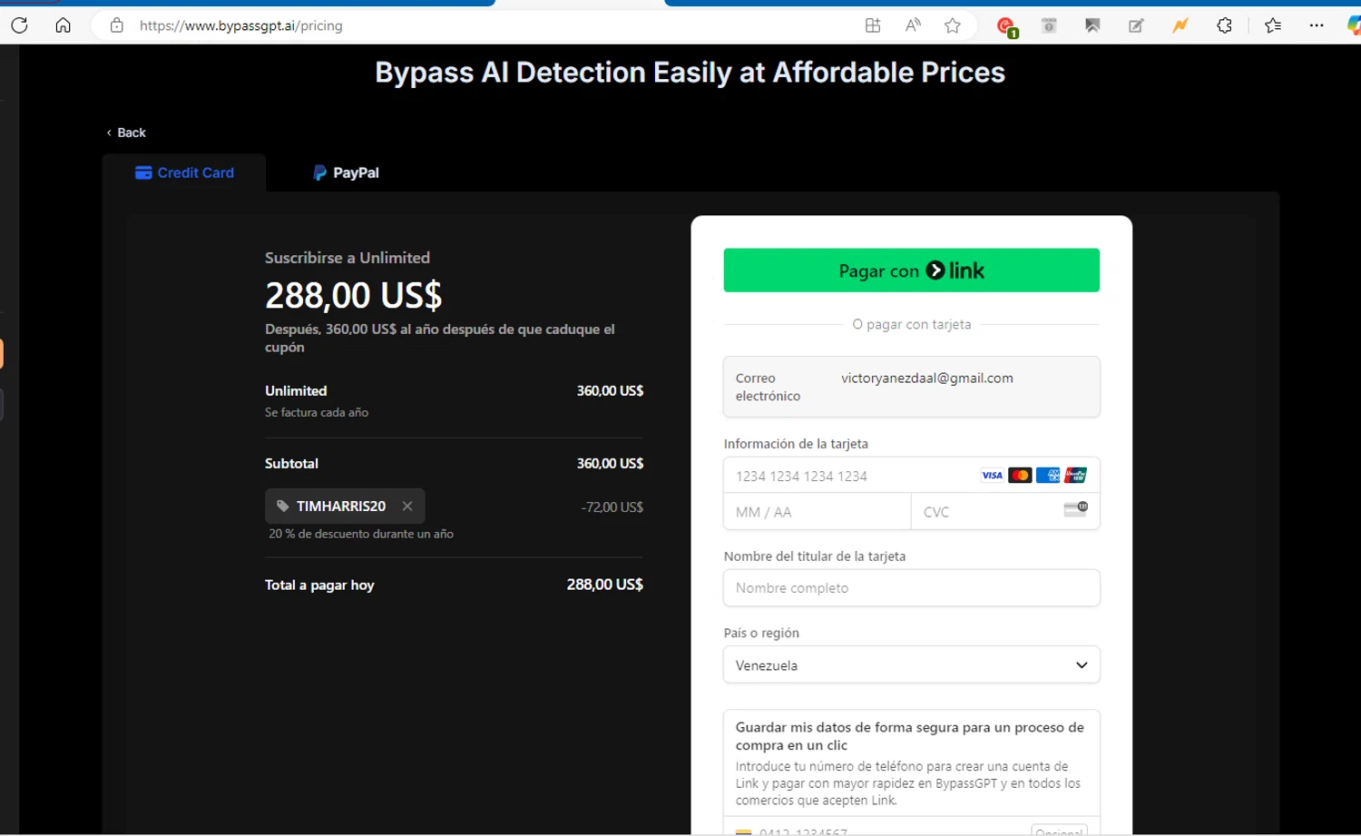Click the page heading Bypass AI Detection
This screenshot has width=1361, height=836.
[x=690, y=73]
